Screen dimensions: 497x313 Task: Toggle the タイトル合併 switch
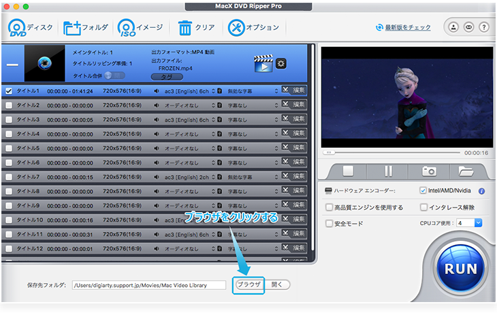point(114,76)
